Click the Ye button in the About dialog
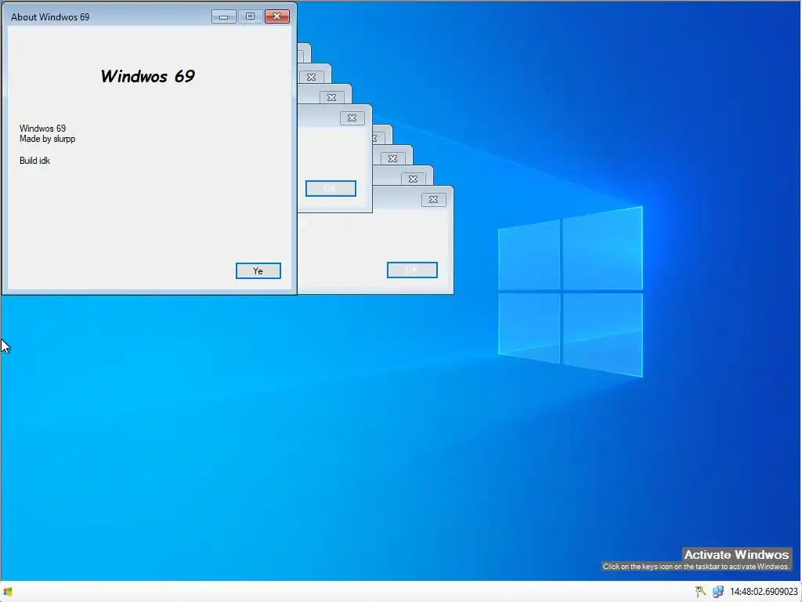This screenshot has width=802, height=602. (258, 270)
